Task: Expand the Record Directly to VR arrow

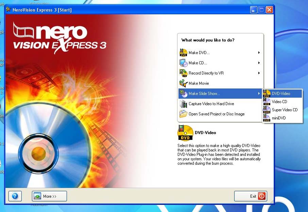Action: [x=259, y=73]
